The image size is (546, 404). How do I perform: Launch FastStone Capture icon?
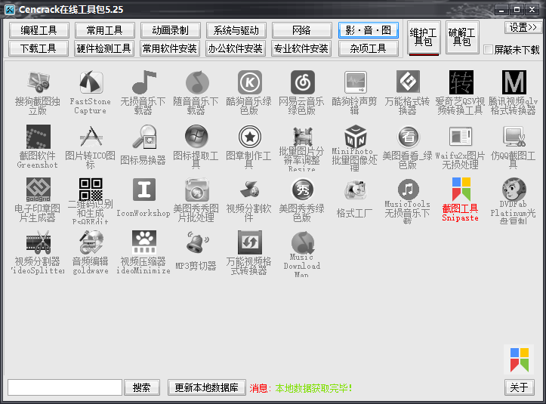point(91,82)
